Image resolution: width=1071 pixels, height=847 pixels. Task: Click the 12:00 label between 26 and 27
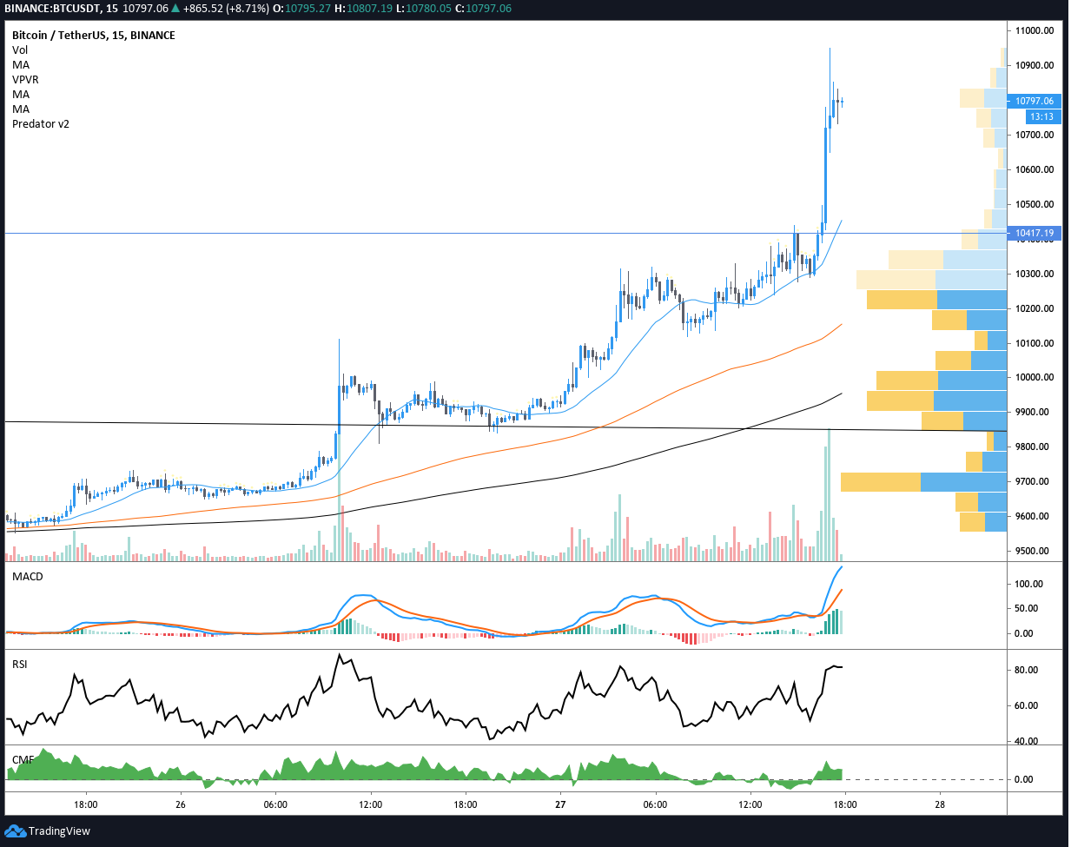(x=370, y=804)
